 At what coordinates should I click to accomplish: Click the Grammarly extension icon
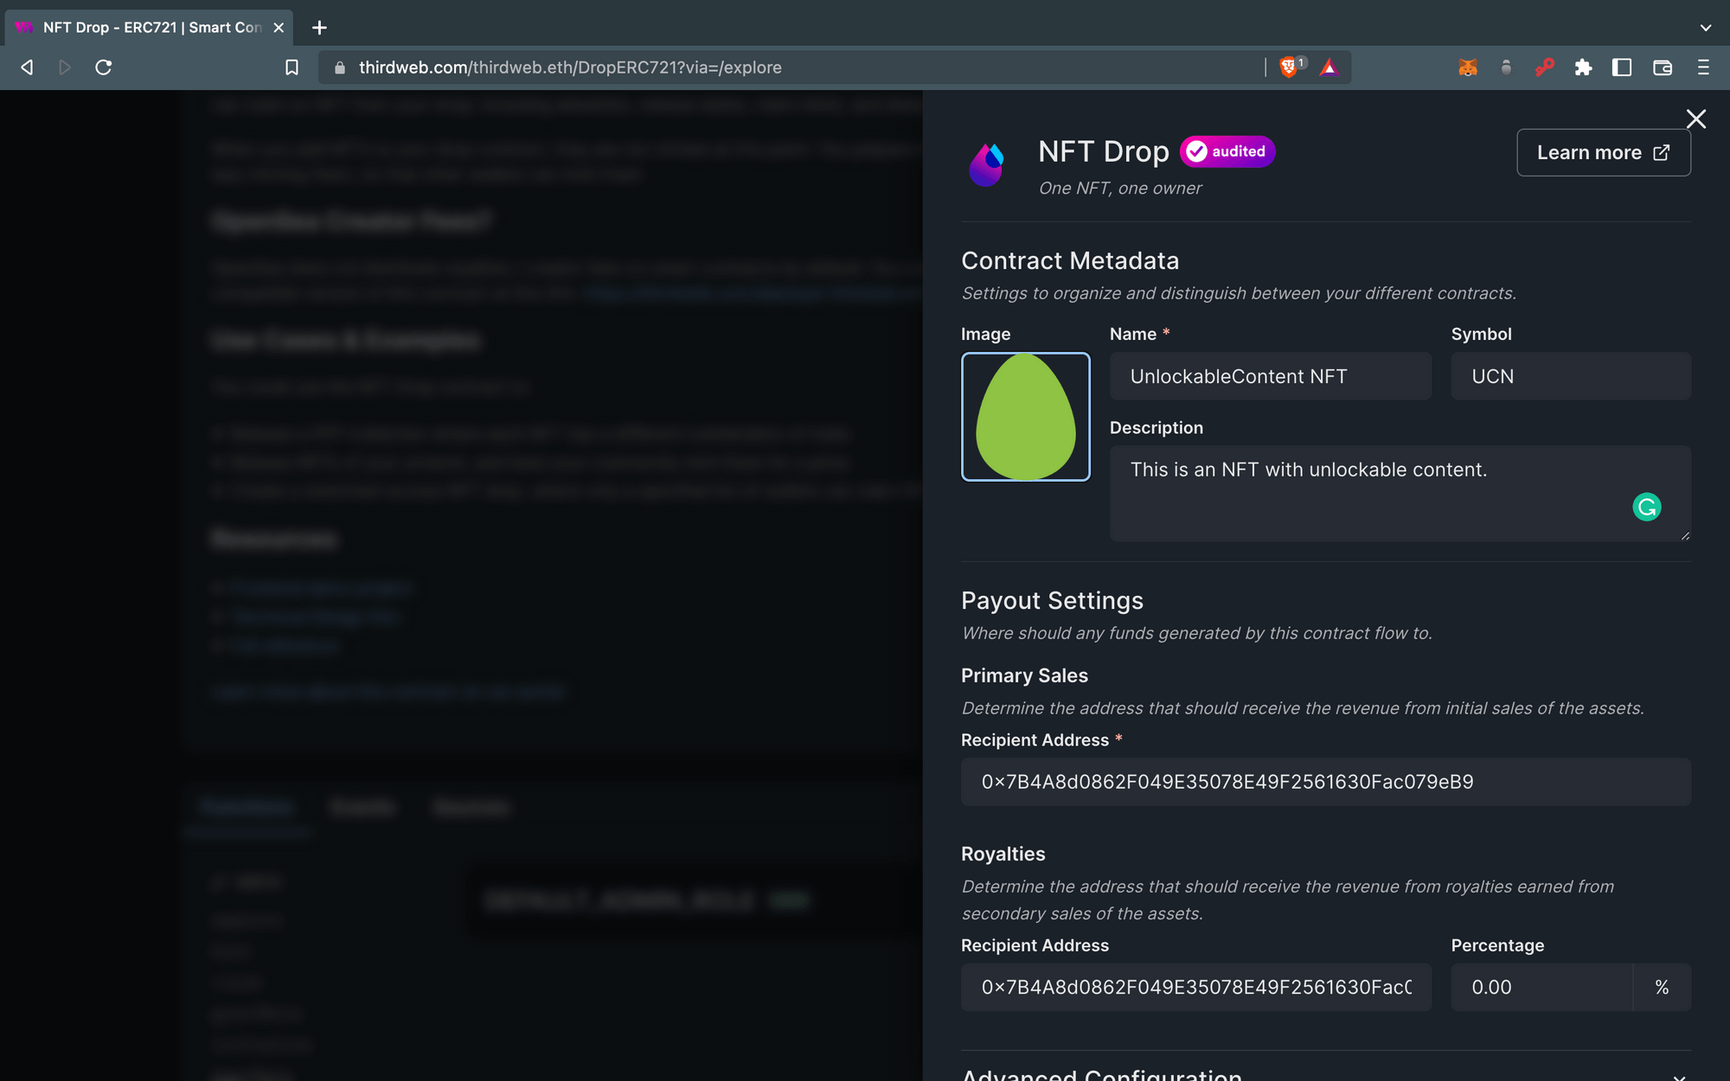click(1647, 507)
